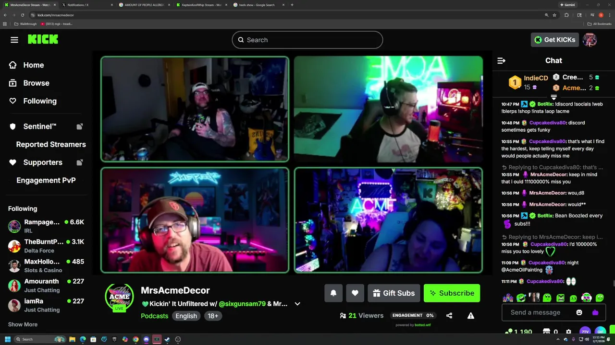
Task: Bookmark this page with the star icon
Action: point(554,15)
